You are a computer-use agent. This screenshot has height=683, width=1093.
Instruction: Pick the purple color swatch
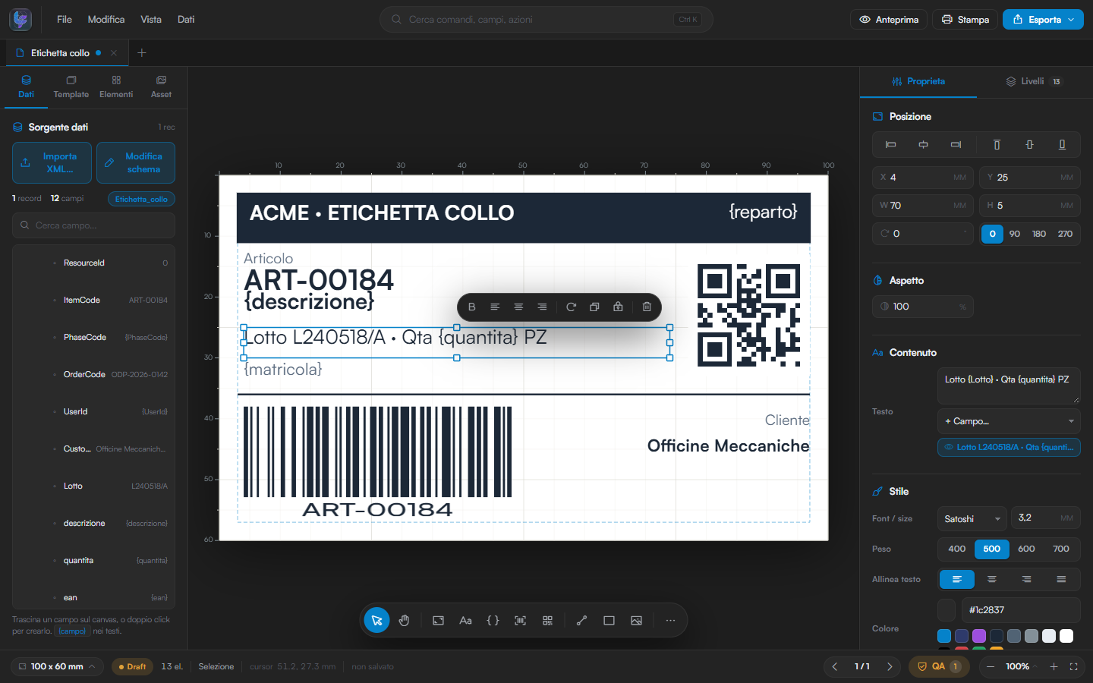click(979, 636)
